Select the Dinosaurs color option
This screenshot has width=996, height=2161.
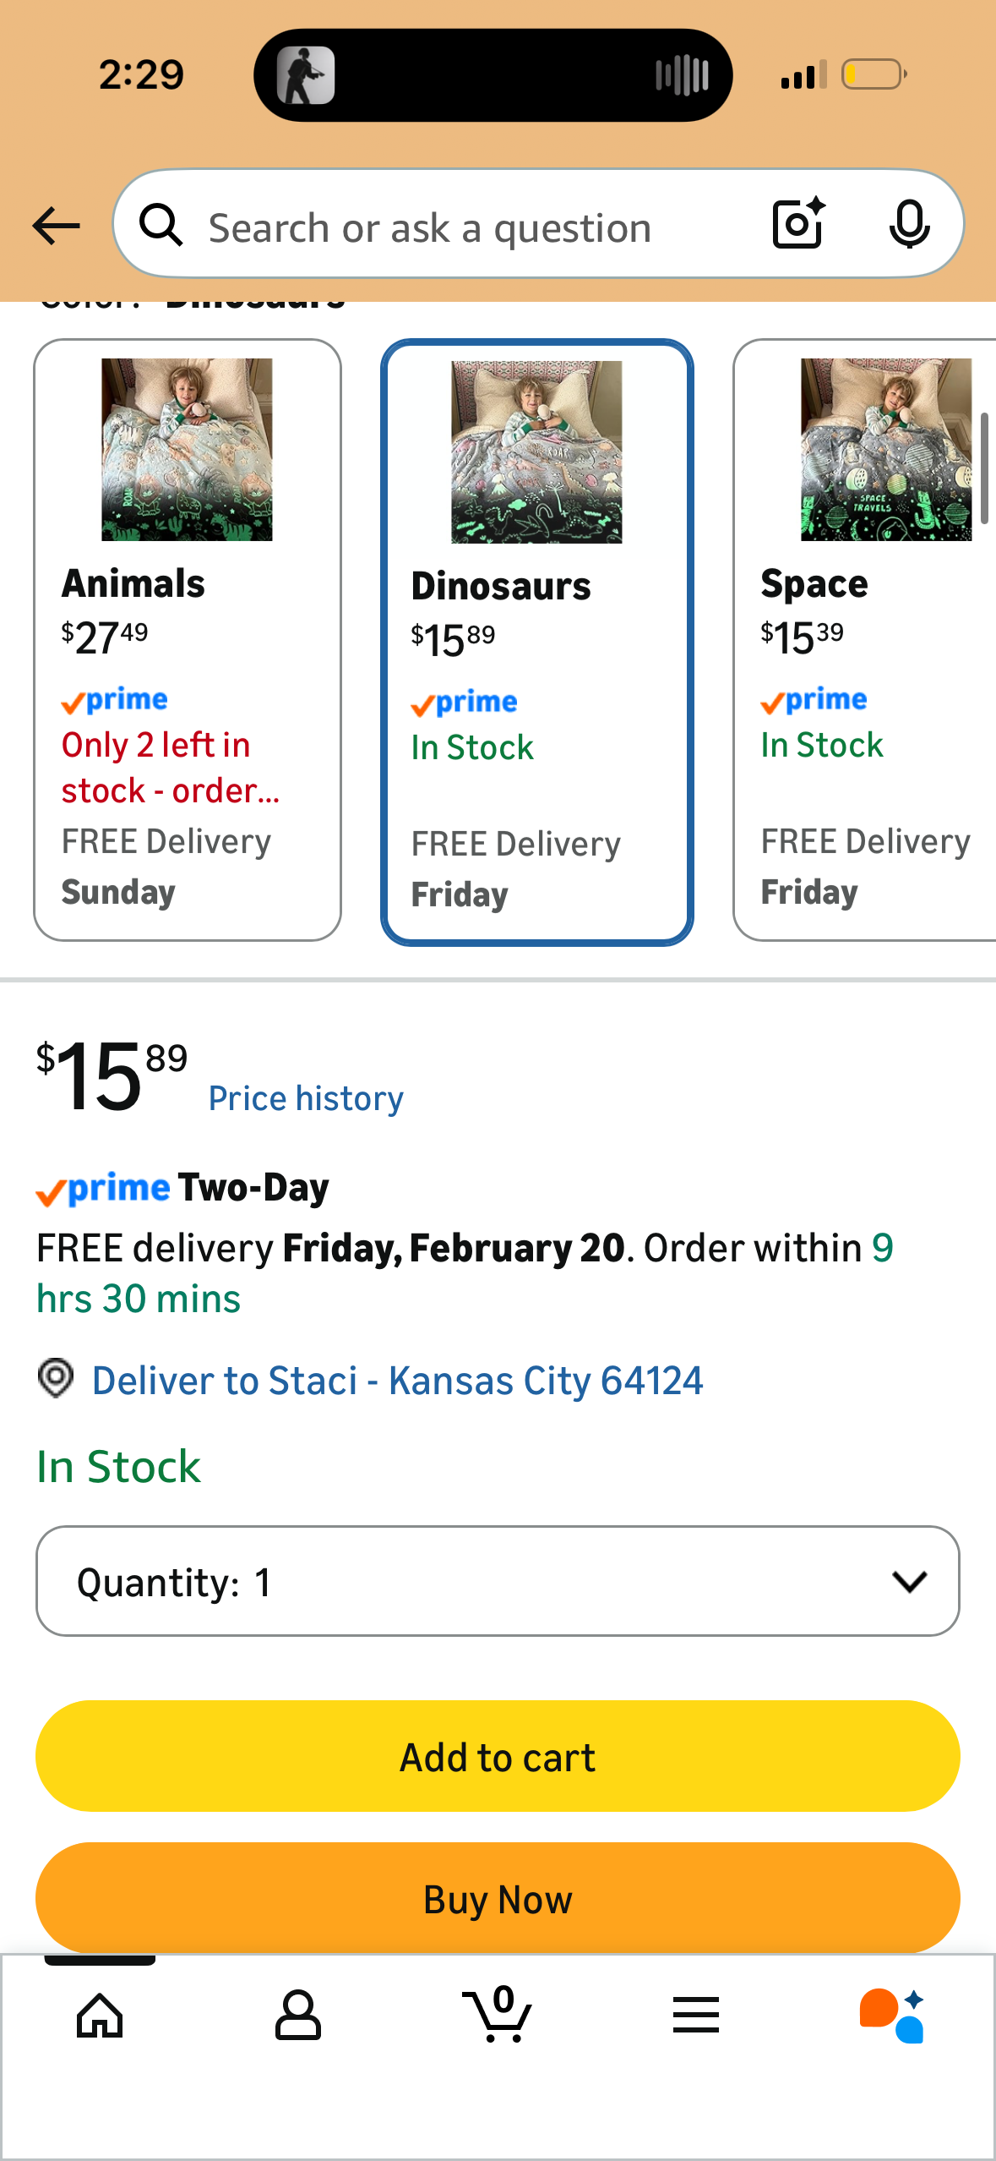[536, 641]
